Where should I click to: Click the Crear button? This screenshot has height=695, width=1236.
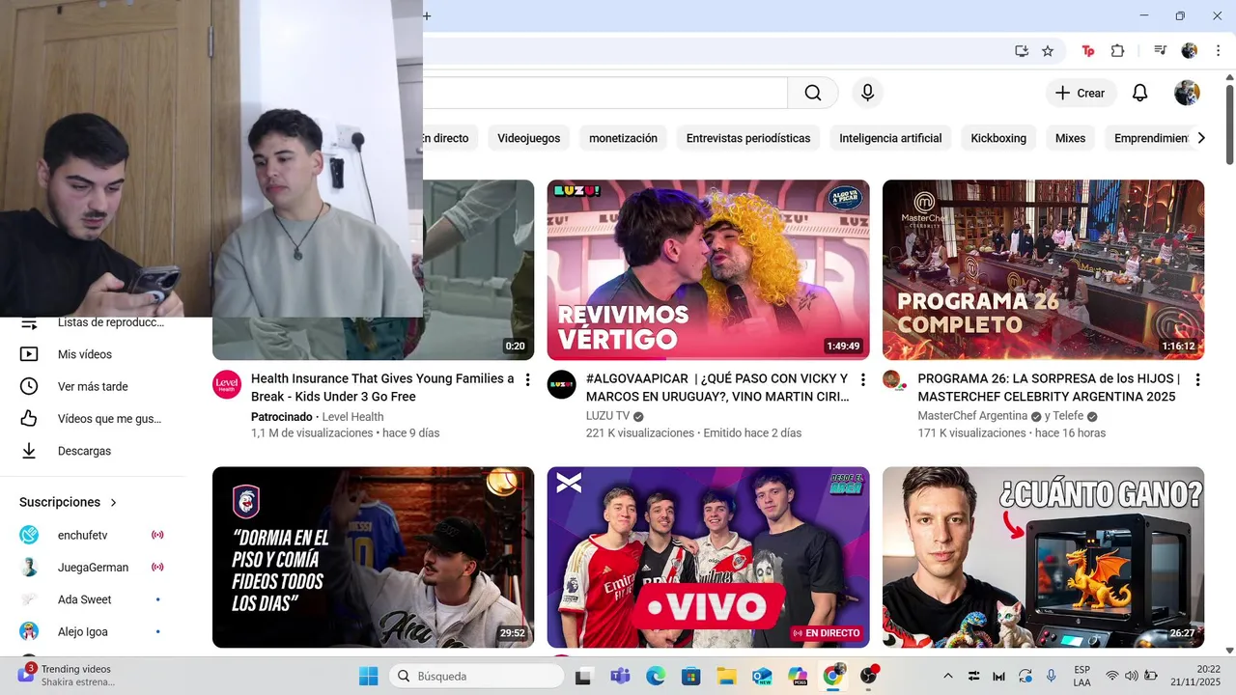1081,93
